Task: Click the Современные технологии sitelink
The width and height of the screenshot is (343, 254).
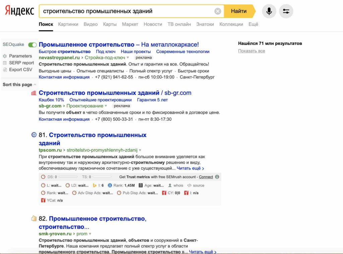Action: [x=183, y=52]
